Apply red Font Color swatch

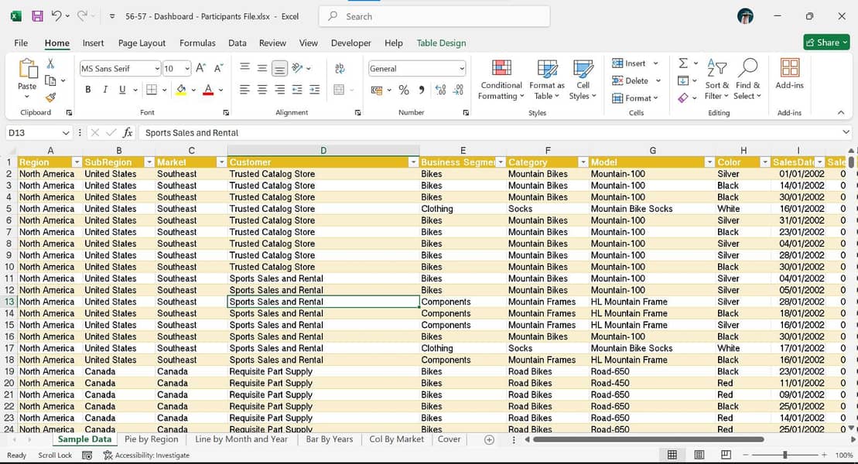point(208,90)
